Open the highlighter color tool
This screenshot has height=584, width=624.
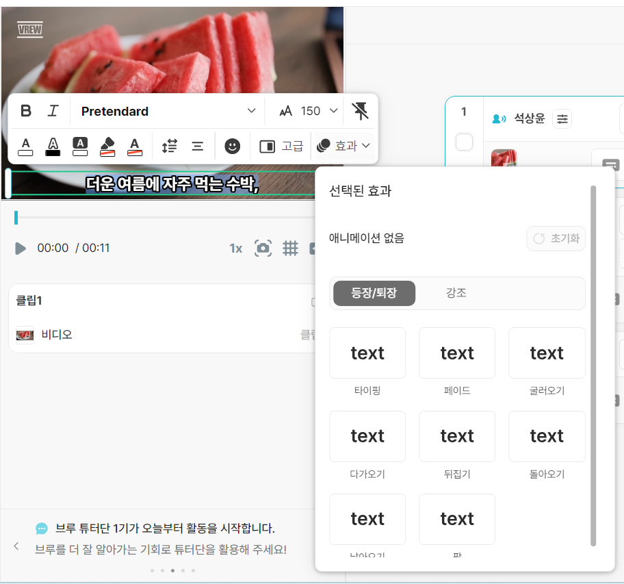point(107,147)
